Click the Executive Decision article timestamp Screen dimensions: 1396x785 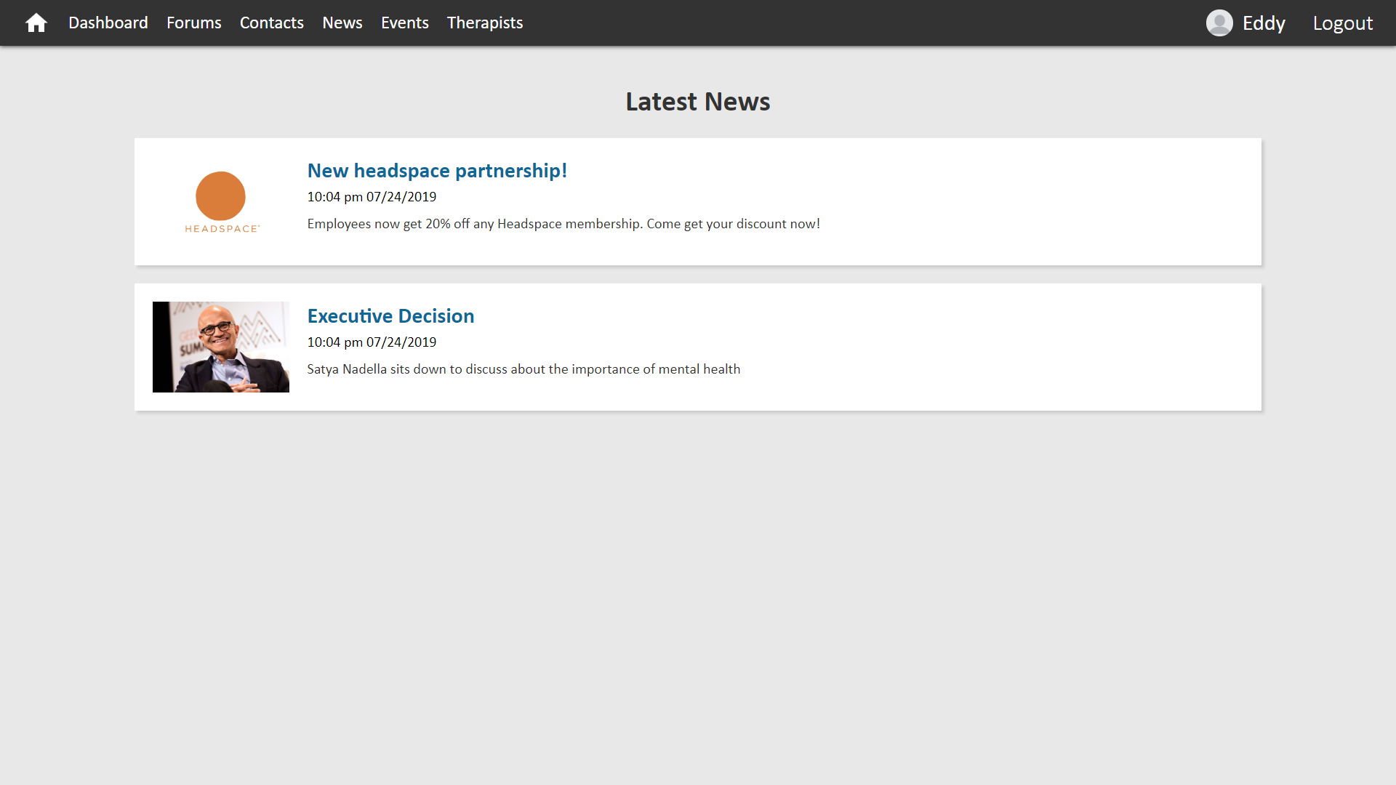coord(372,342)
